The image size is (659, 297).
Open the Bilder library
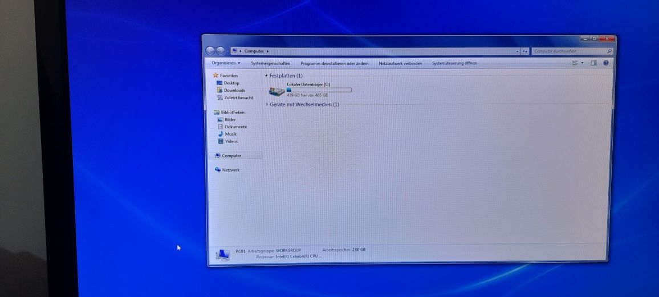coord(230,120)
